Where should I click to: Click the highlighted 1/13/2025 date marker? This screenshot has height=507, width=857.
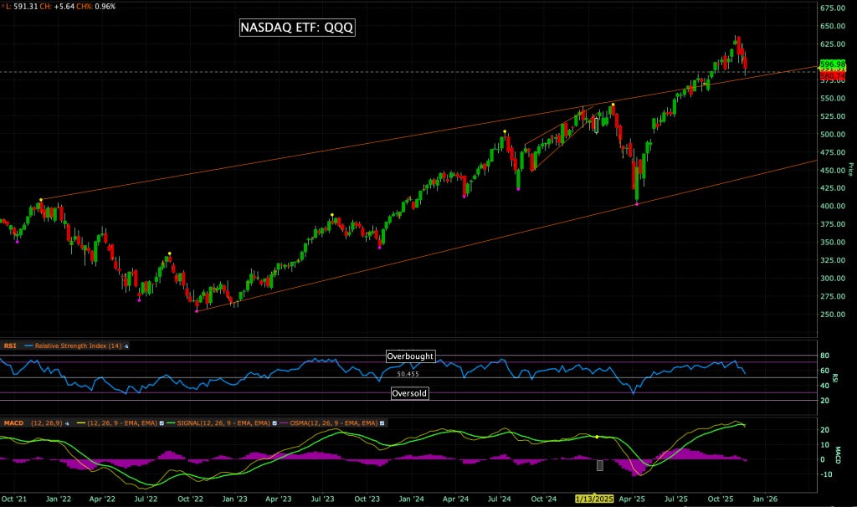595,499
